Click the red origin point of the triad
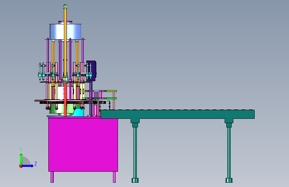 click(x=20, y=166)
